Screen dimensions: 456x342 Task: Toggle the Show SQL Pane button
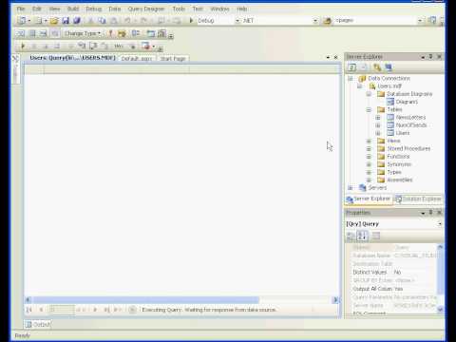point(44,33)
